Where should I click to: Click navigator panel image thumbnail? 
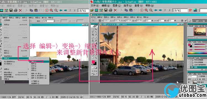[200, 32]
